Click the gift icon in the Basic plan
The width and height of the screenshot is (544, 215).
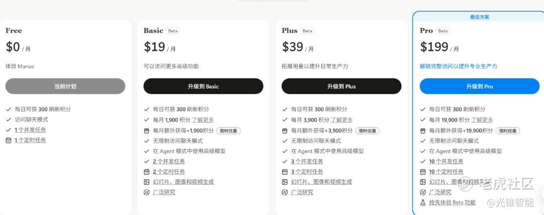pyautogui.click(x=147, y=131)
